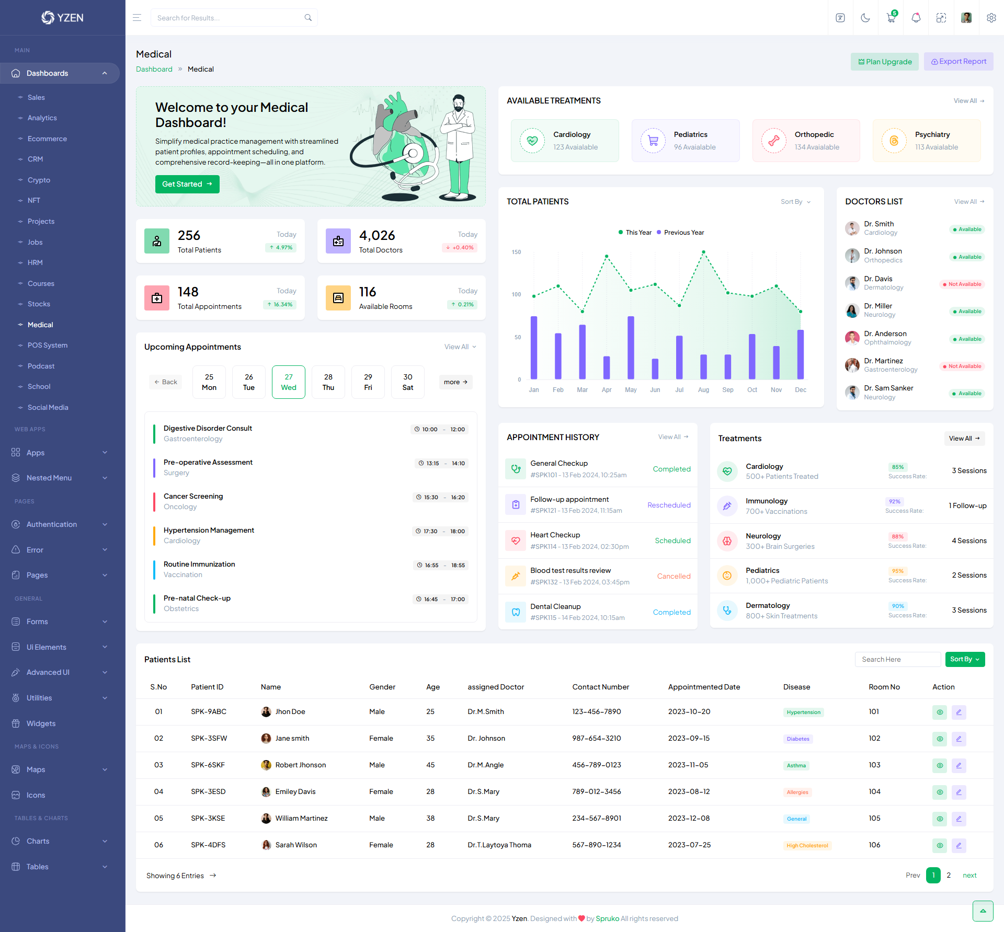This screenshot has height=932, width=1004.
Task: Toggle dark mode moon icon
Action: [865, 18]
